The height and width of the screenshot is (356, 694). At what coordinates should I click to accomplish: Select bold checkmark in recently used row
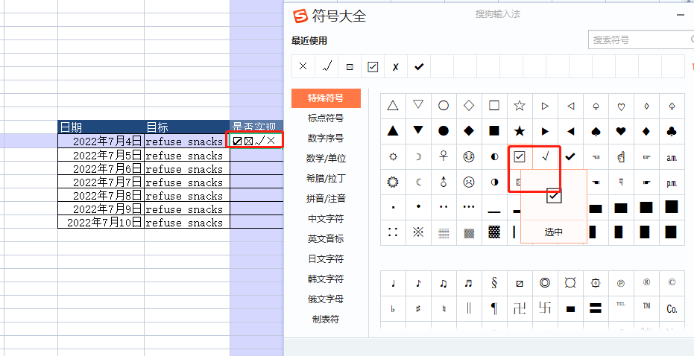click(419, 66)
